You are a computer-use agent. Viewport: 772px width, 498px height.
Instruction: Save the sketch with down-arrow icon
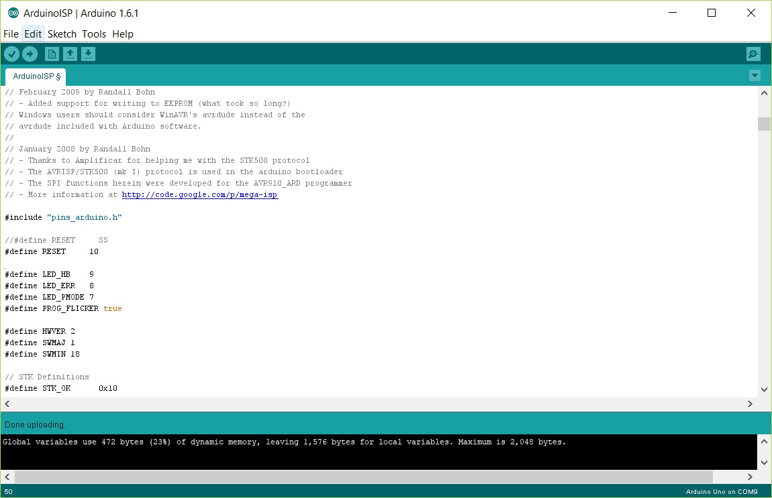point(88,54)
